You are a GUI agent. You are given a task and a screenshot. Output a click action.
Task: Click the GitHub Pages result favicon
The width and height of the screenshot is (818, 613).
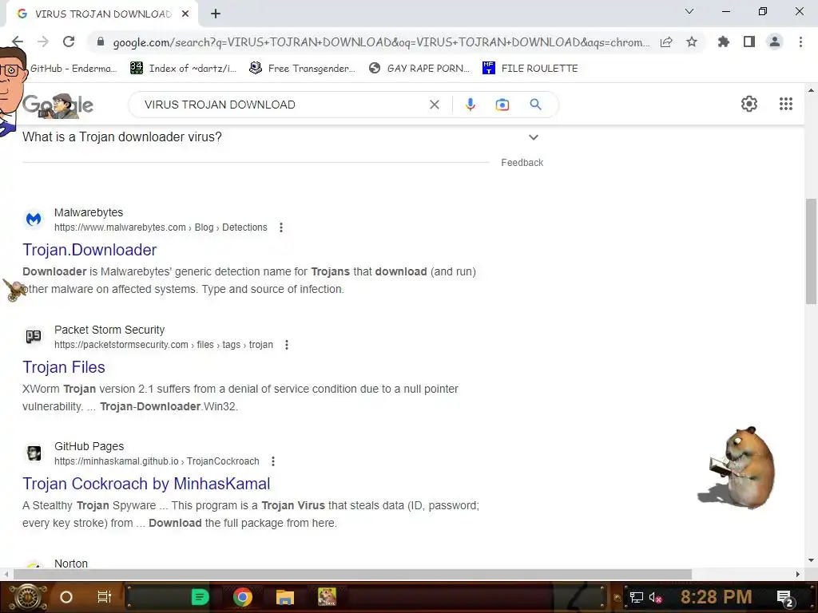tap(34, 453)
